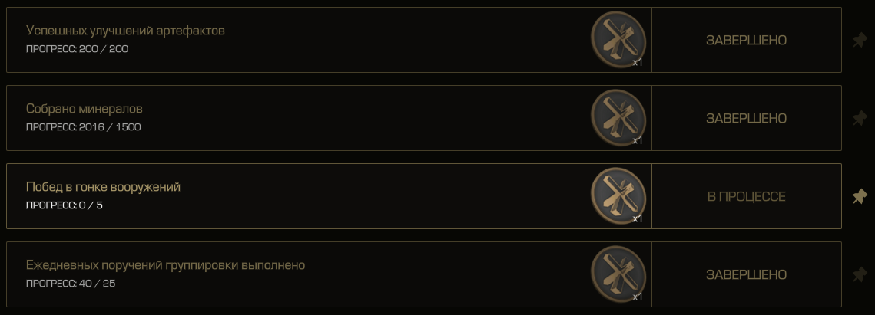The width and height of the screenshot is (875, 315).
Task: Click reward token for 'Успешных улучшений артефактов'
Action: point(618,40)
